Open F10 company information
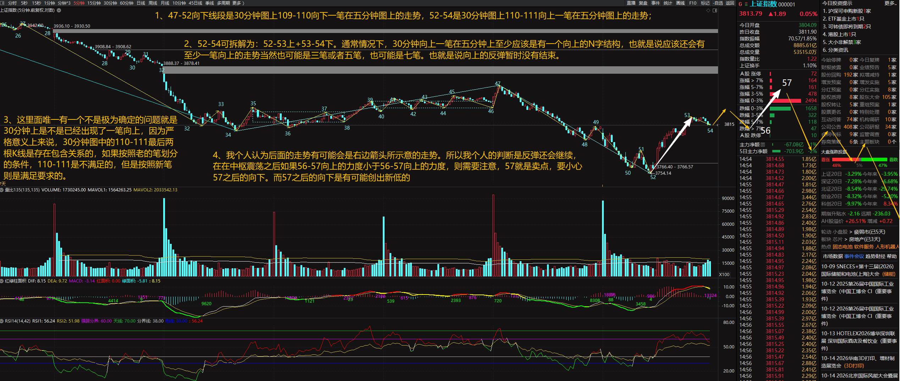900x381 pixels. point(693,3)
